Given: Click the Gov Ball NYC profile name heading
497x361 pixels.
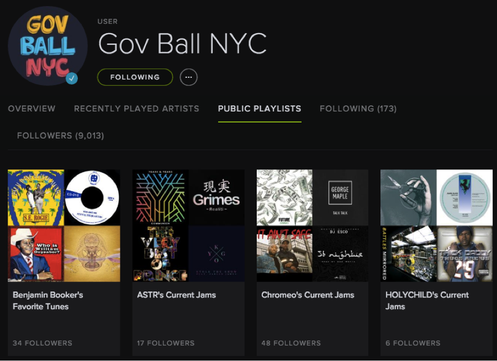Looking at the screenshot, I should click(x=183, y=44).
